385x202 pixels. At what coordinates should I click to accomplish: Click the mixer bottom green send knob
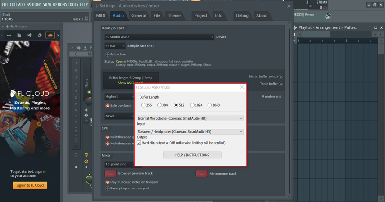tap(89, 180)
